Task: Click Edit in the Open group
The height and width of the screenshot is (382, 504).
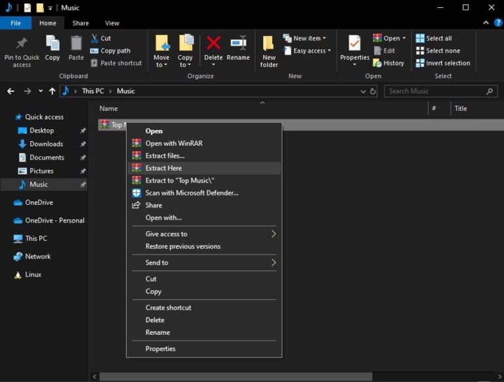Action: click(385, 51)
